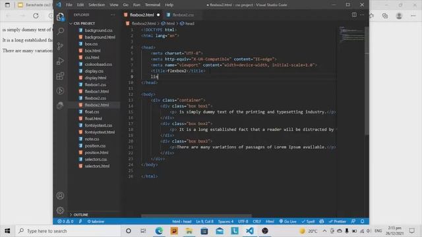
Task: Open Explorer Views and More Actions ellipsis
Action: click(113, 14)
